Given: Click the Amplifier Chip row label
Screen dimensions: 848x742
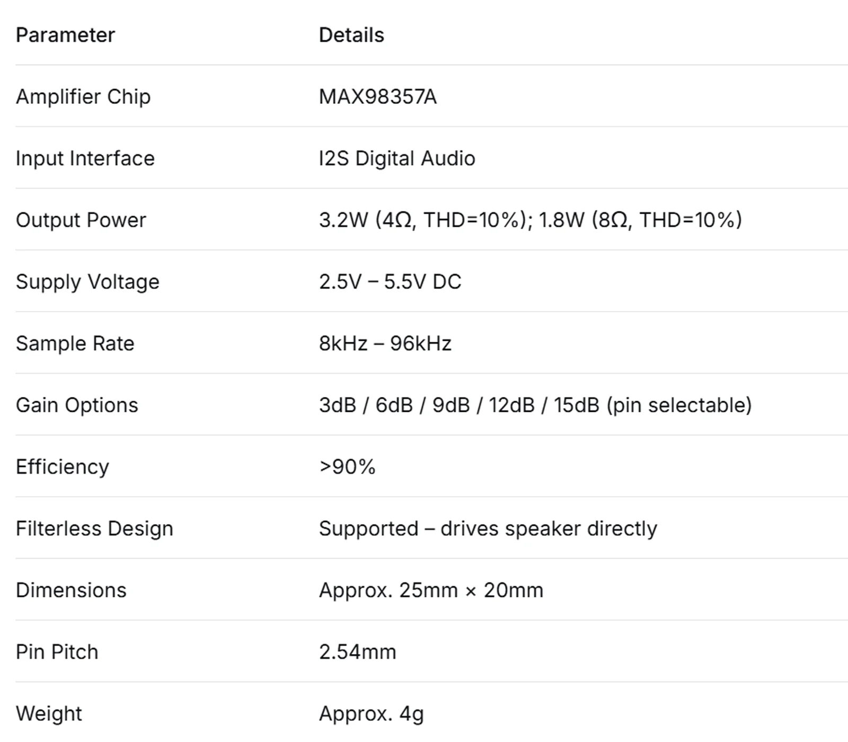Looking at the screenshot, I should point(83,96).
